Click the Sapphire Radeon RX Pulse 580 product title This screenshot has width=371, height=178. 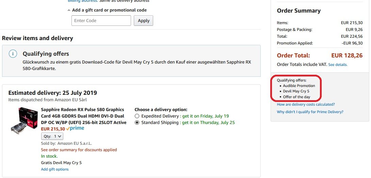point(83,116)
